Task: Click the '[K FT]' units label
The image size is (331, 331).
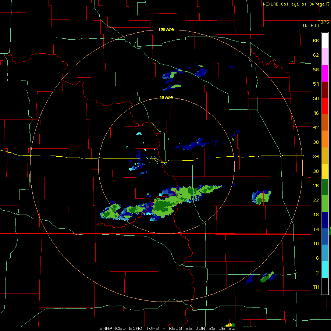Action: 311,25
